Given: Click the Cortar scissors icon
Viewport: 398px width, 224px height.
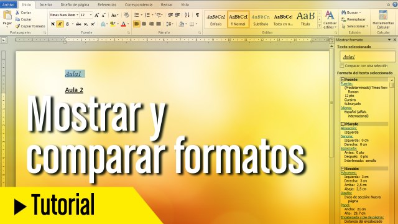Looking at the screenshot, I should point(17,12).
